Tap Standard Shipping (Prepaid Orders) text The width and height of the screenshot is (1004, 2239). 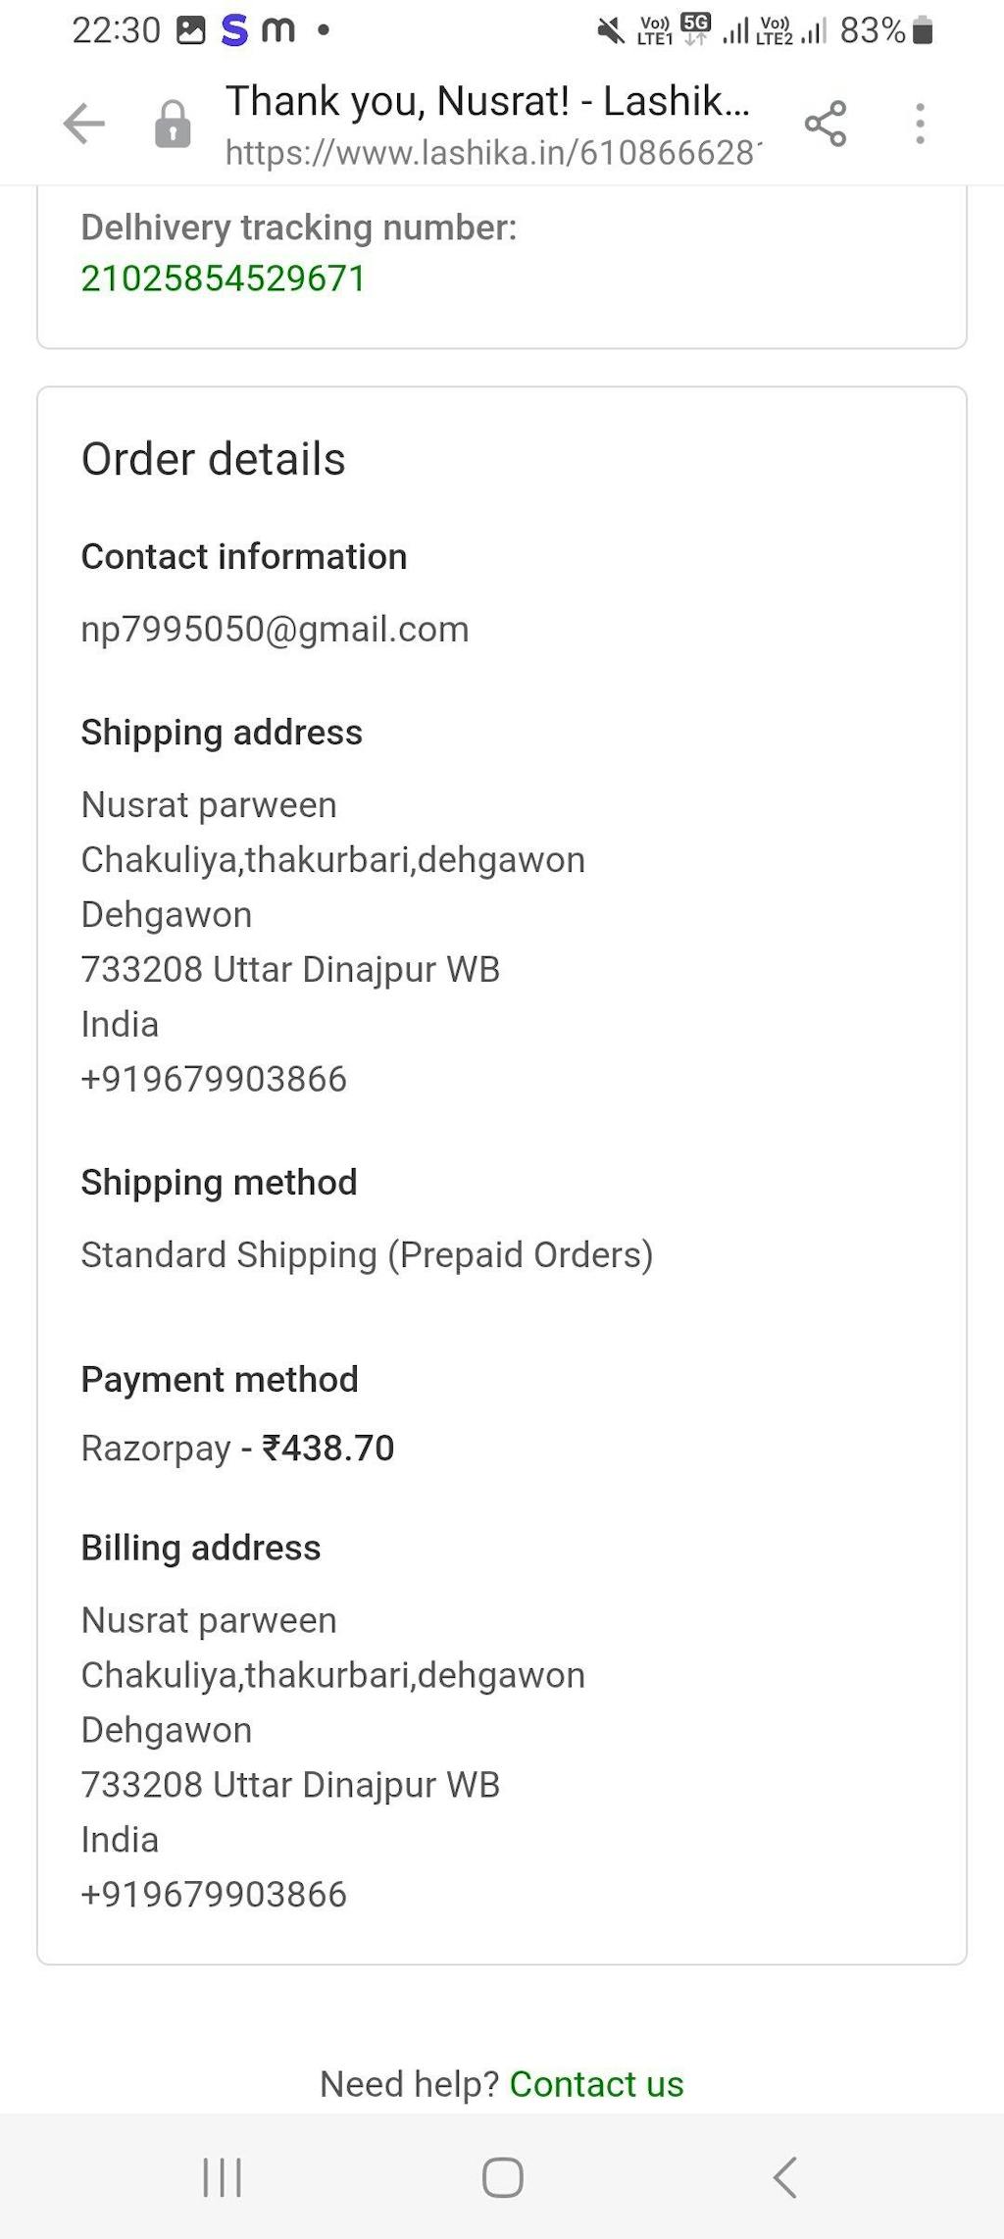click(367, 1254)
